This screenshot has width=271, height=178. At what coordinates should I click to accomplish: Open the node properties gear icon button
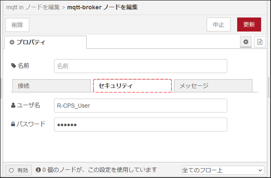pyautogui.click(x=246, y=42)
